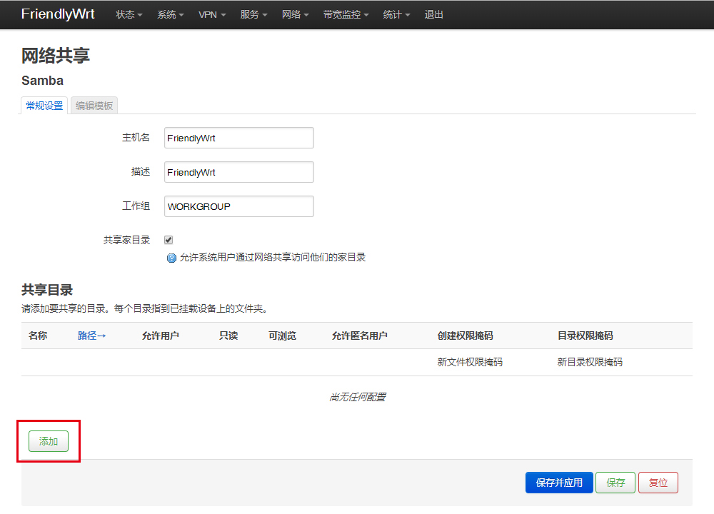Expand the VPN menu
Viewport: 714px width, 514px height.
pos(212,14)
